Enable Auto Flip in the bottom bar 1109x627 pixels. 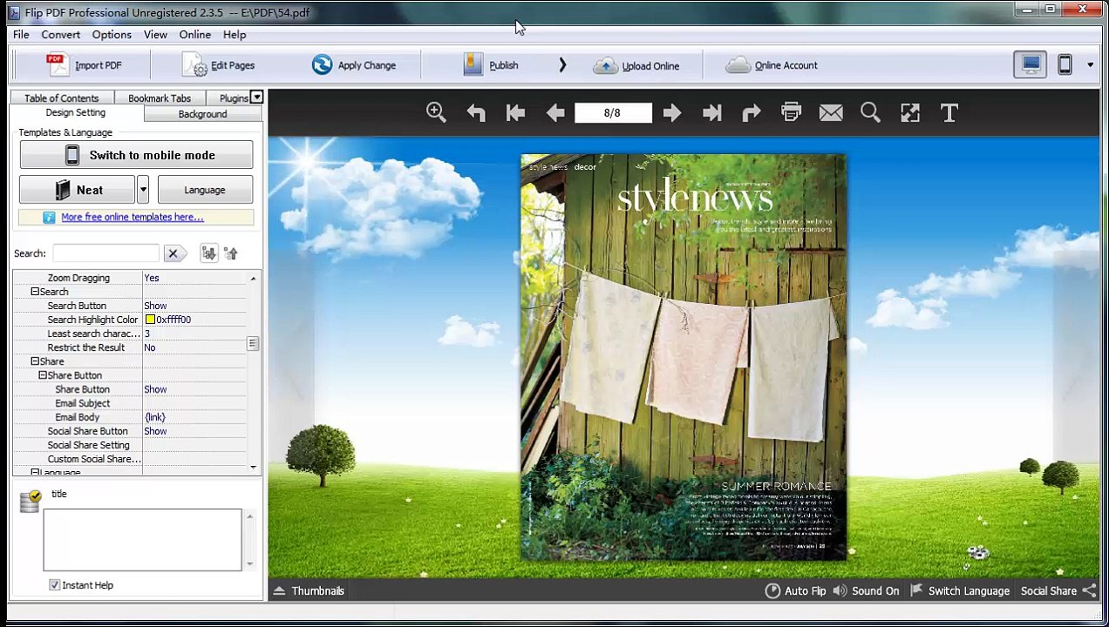click(795, 590)
